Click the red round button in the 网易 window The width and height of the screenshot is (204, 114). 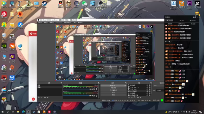pyautogui.click(x=33, y=99)
